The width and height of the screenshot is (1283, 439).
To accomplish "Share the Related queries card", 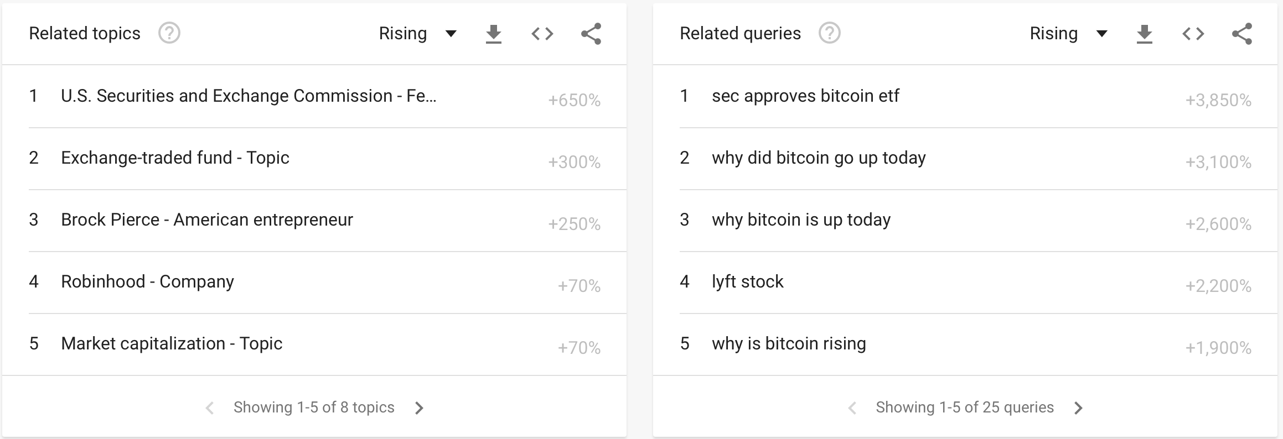I will (x=1241, y=34).
